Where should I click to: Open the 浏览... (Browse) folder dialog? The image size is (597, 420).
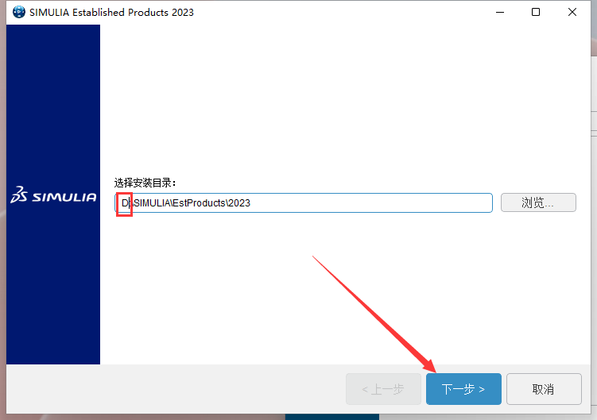pyautogui.click(x=538, y=202)
